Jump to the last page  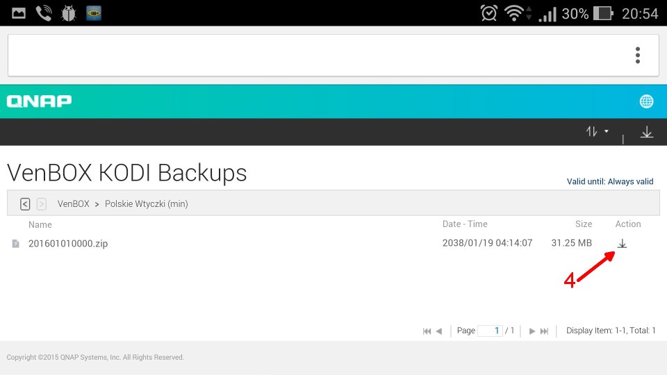545,331
